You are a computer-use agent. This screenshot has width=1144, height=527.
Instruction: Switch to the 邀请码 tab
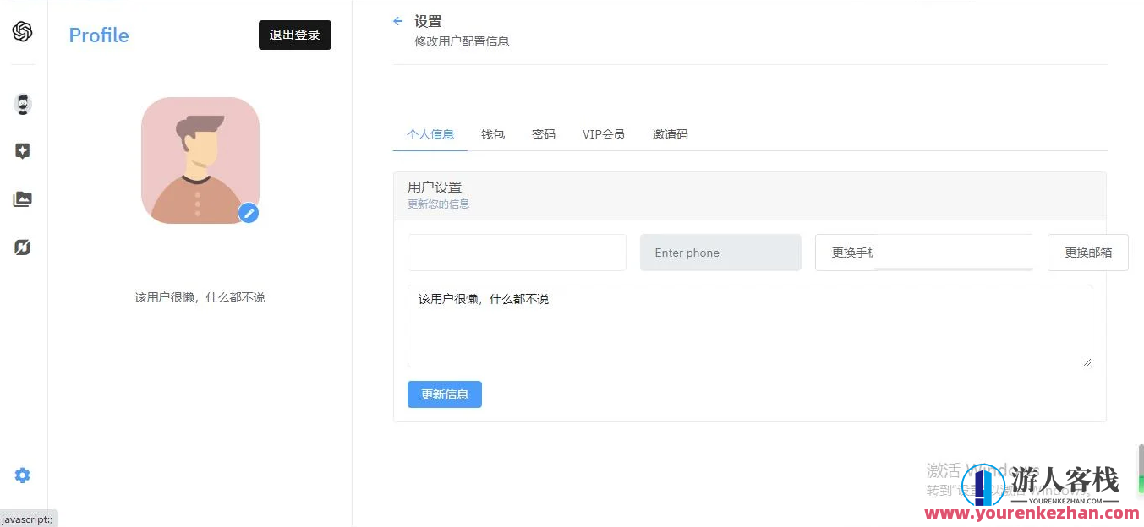(670, 133)
